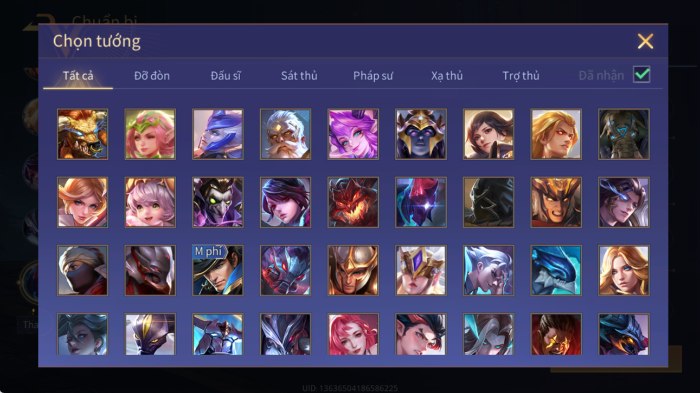700x393 pixels.
Task: Choose the red lava demon hero portrait
Action: coord(353,202)
